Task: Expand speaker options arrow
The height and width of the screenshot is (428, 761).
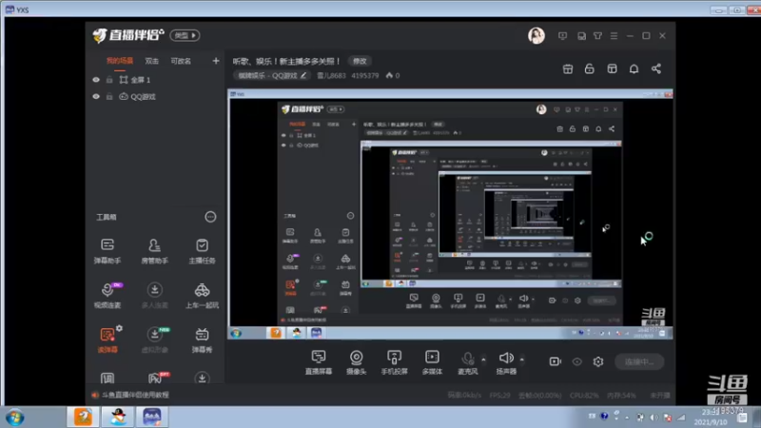Action: tap(521, 360)
